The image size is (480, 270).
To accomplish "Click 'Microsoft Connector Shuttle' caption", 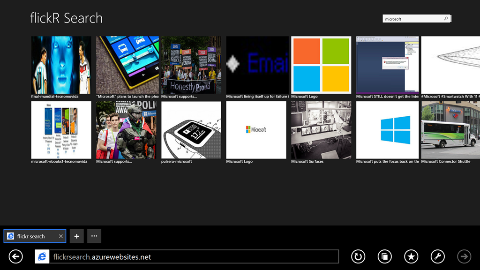I will click(446, 161).
